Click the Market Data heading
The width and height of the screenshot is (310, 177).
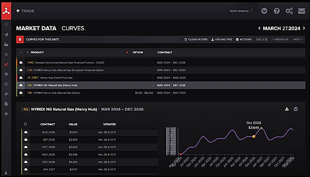click(x=36, y=28)
